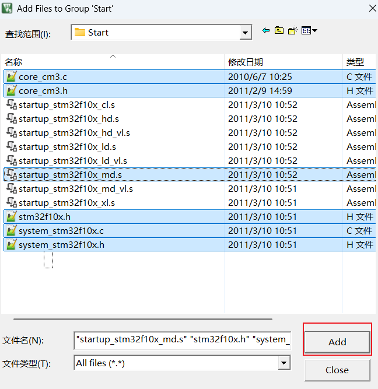
Task: Select file name startup_stm32f10x_md_vl.s
Action: (76, 189)
